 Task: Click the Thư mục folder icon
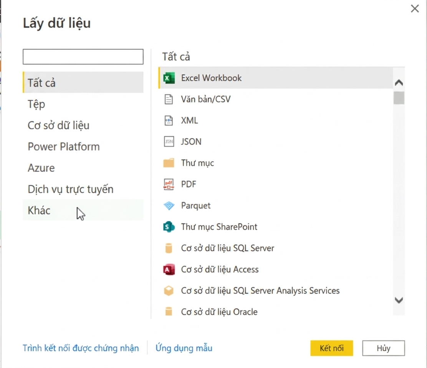coord(169,163)
